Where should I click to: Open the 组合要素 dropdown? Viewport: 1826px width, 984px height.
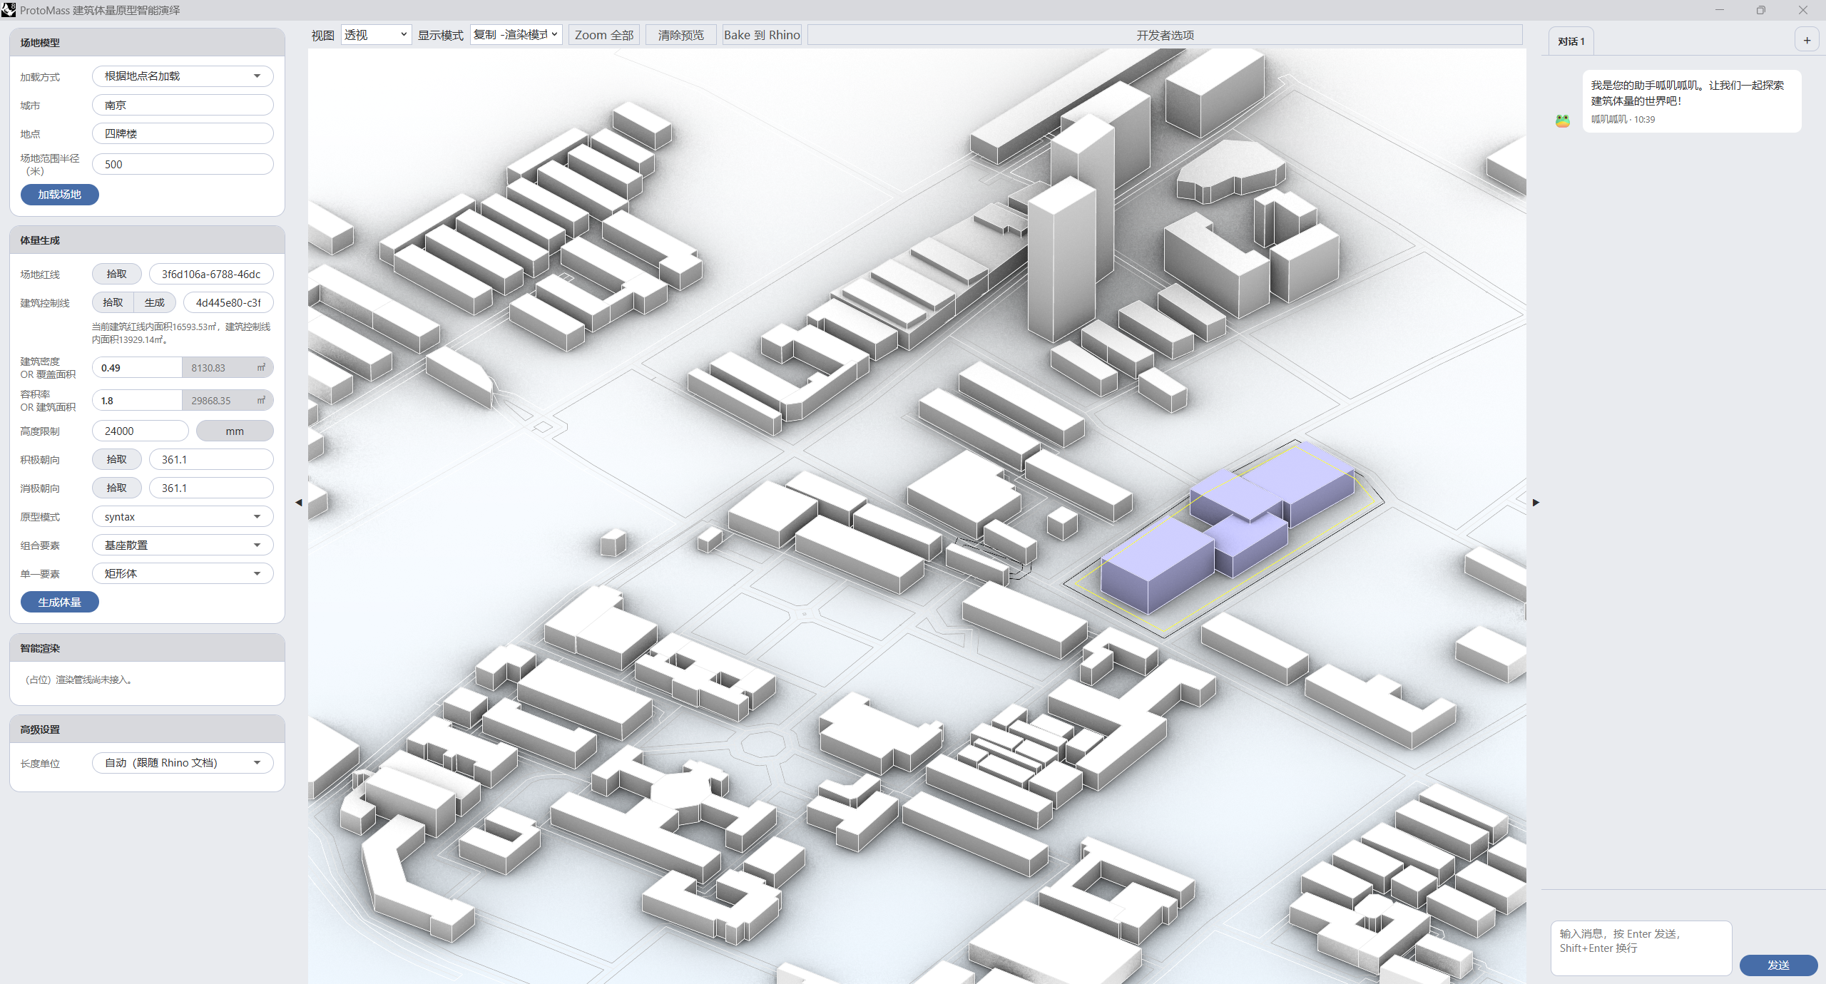pos(183,545)
